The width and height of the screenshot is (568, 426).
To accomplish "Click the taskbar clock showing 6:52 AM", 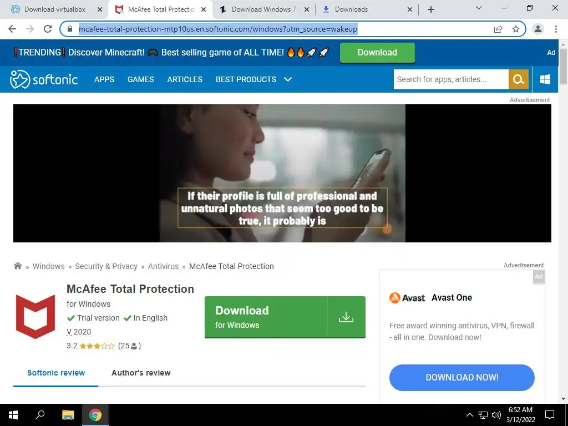I will [x=520, y=415].
